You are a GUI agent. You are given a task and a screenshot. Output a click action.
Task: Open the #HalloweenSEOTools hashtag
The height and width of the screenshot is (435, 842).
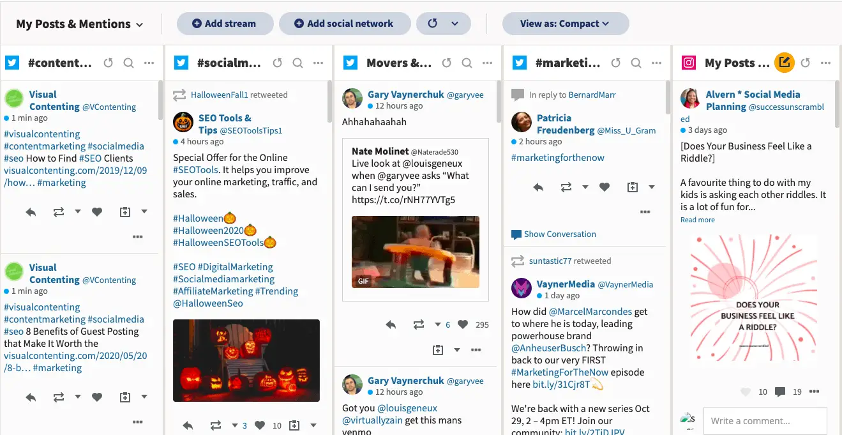[x=218, y=243]
